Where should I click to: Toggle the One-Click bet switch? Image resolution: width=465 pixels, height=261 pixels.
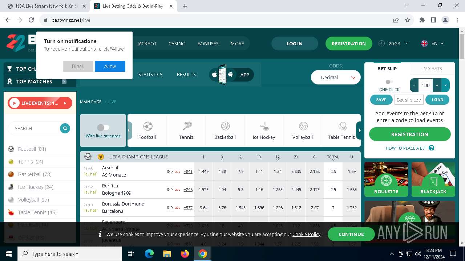tap(389, 82)
